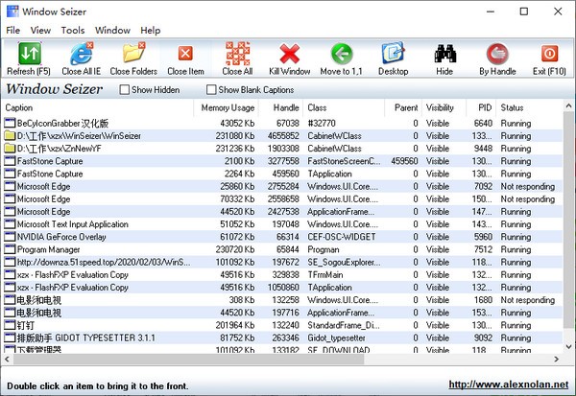Click the Exit (F10) toolbar icon
Screen dimensions: 576x396
click(549, 54)
